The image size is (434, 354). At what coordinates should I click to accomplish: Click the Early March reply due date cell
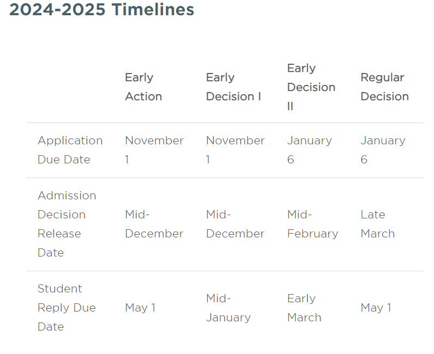304,308
